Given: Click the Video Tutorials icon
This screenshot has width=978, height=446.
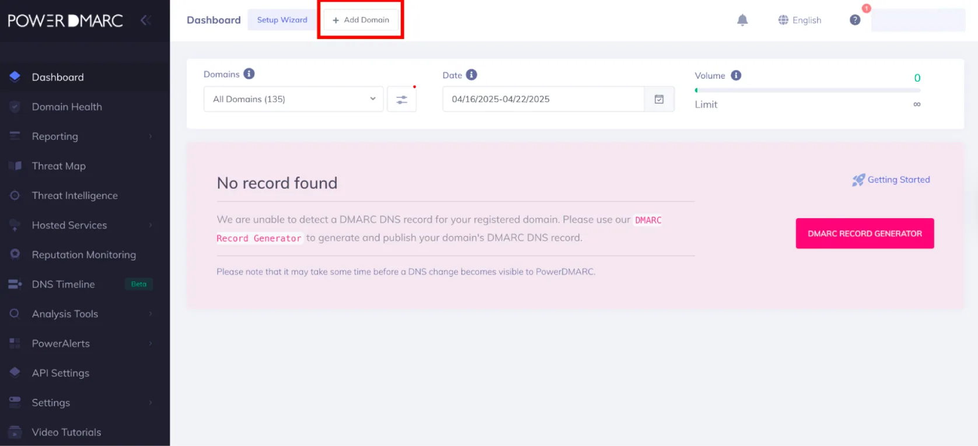Looking at the screenshot, I should coord(15,432).
